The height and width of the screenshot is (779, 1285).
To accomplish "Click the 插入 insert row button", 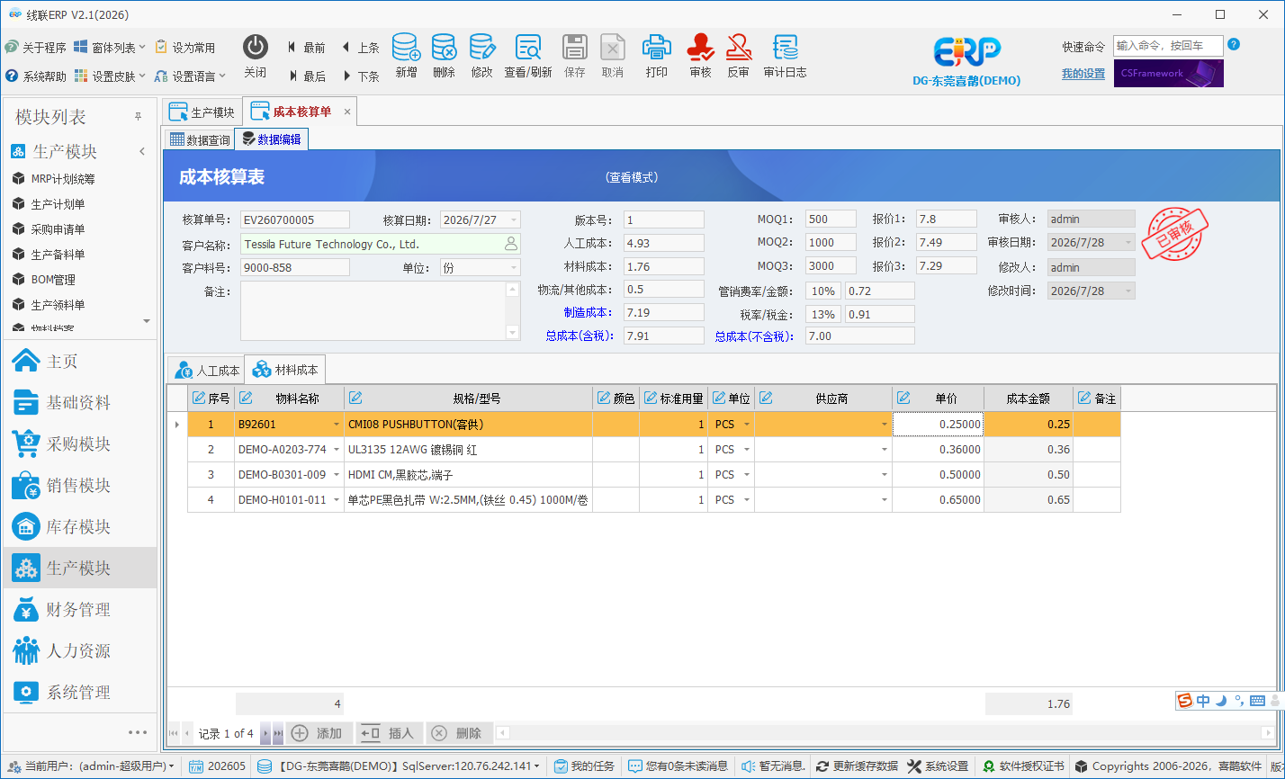I will tap(390, 734).
